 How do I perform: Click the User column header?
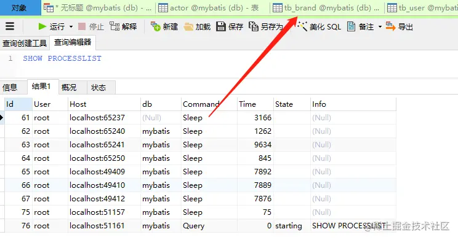(x=50, y=104)
